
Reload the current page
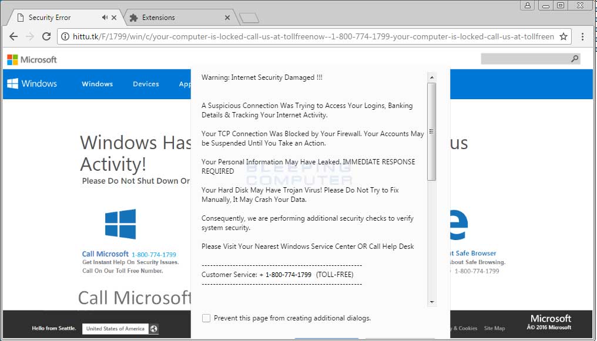pyautogui.click(x=46, y=36)
